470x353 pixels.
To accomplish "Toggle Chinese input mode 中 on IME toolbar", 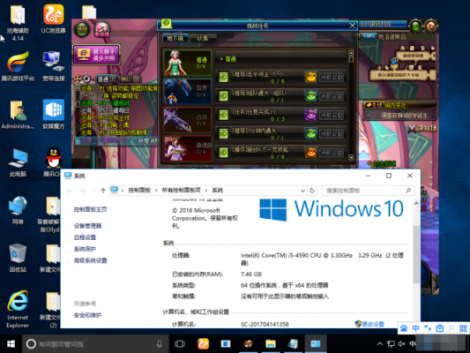I will click(415, 328).
